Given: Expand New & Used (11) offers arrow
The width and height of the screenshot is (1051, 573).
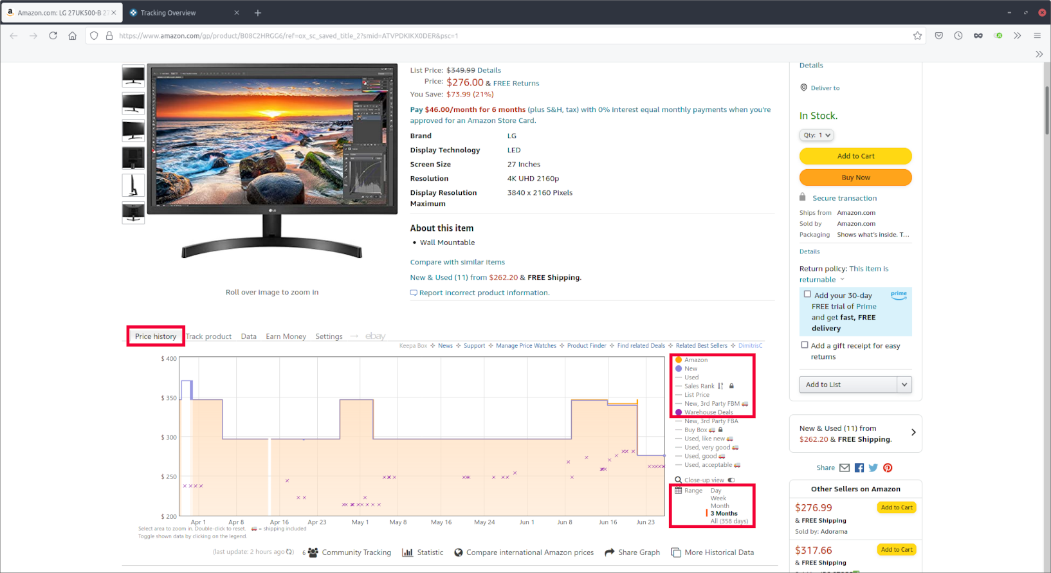Looking at the screenshot, I should click(x=913, y=432).
